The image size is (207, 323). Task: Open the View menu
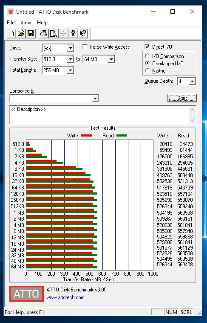(26, 23)
